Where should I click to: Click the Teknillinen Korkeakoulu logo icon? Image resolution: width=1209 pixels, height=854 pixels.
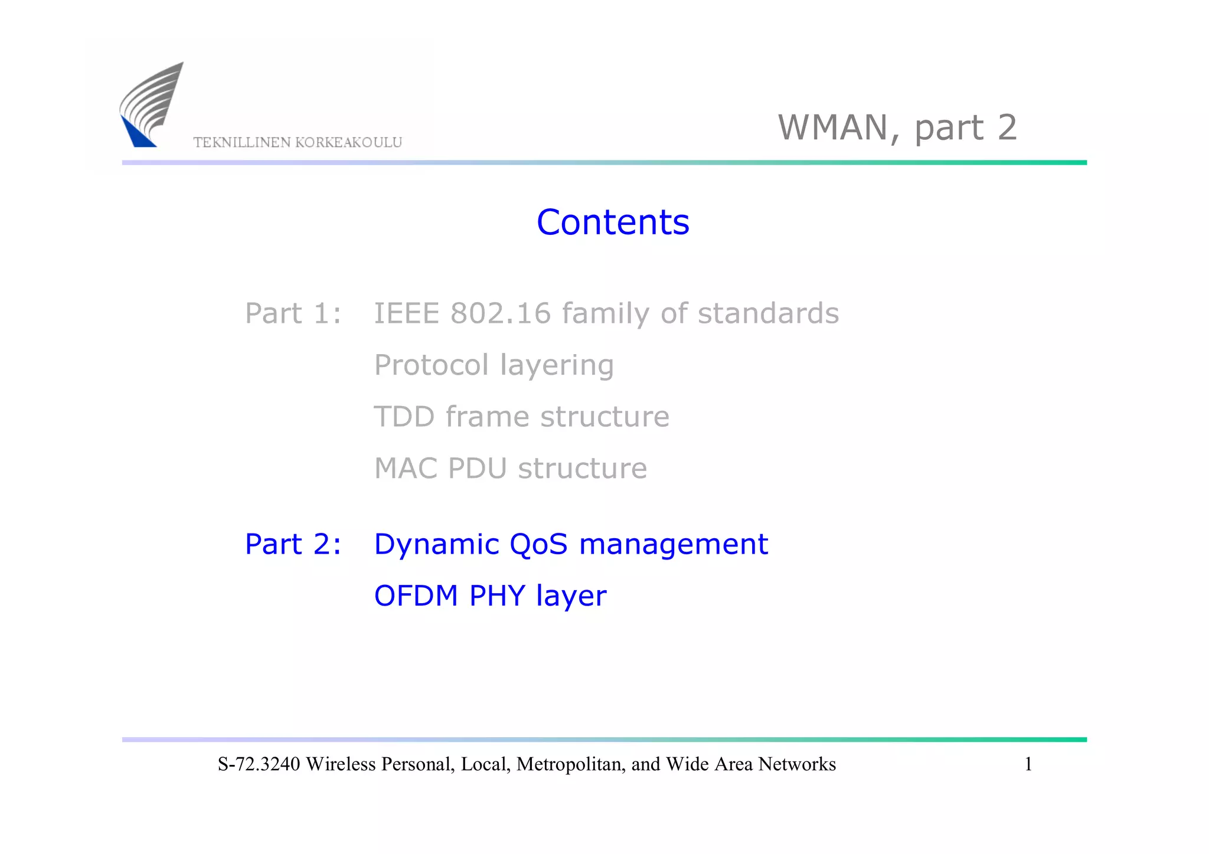tap(151, 105)
